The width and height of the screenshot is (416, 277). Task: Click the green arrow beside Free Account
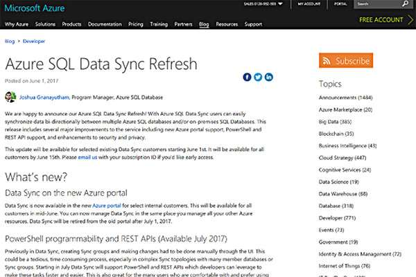(x=410, y=20)
